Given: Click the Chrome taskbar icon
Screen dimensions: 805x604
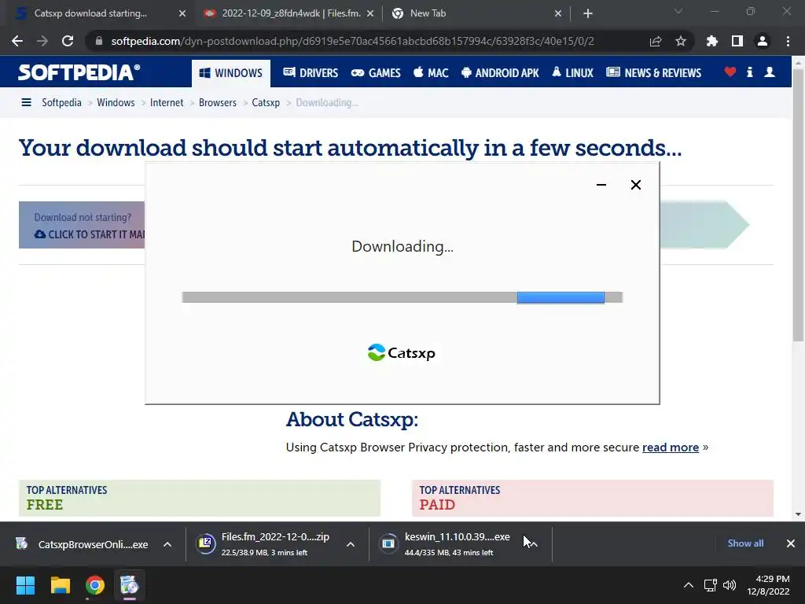Looking at the screenshot, I should coord(95,585).
